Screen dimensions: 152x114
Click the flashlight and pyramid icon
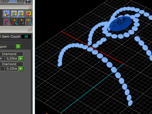(x=7, y=14)
